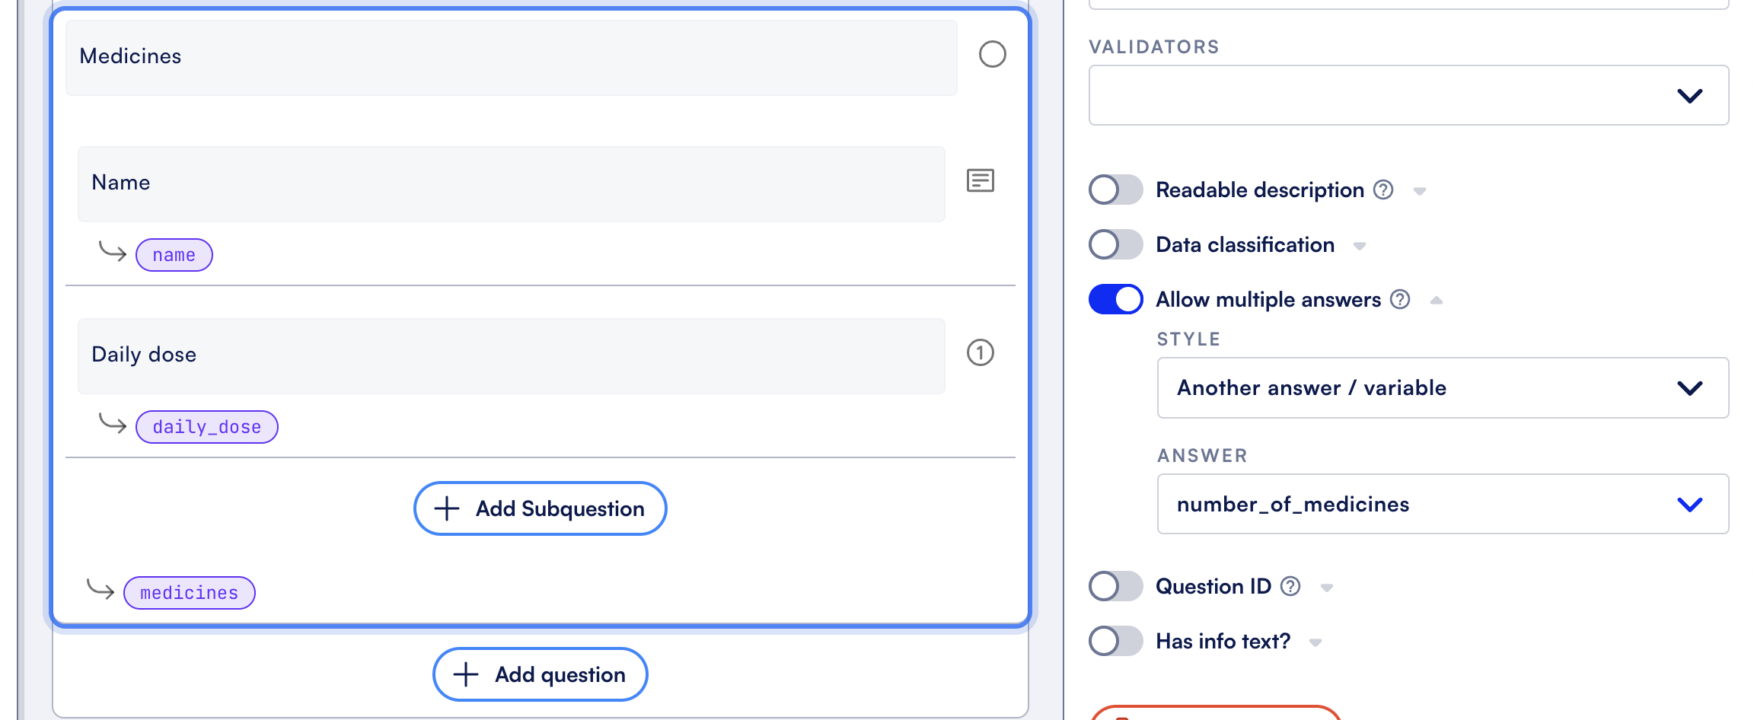Enable the Readable description toggle
This screenshot has height=720, width=1754.
point(1115,190)
